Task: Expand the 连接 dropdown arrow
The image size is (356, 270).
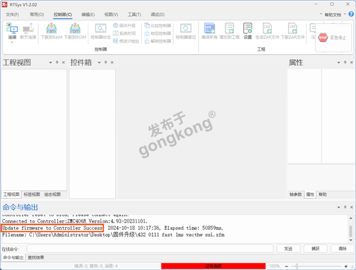Action: coord(12,42)
